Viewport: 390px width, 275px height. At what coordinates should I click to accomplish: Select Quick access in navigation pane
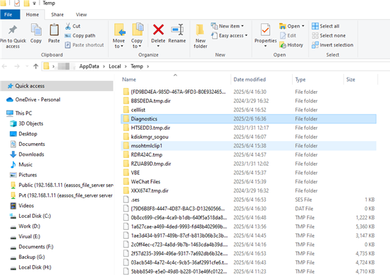pos(56,86)
